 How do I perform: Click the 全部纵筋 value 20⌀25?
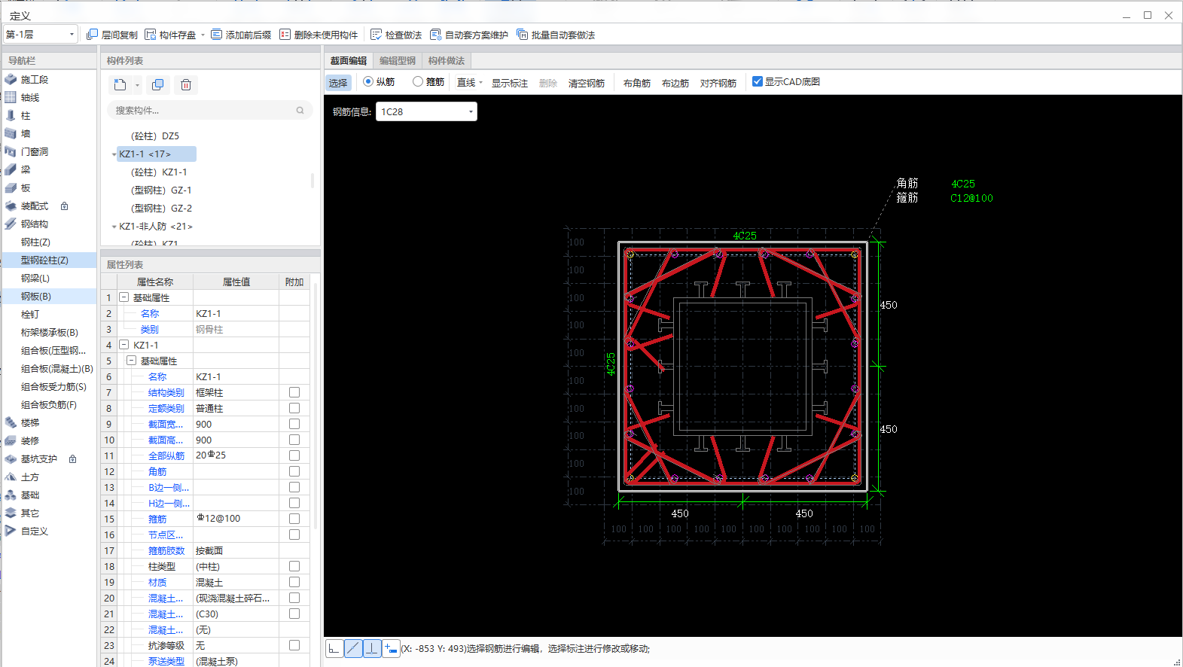(x=236, y=455)
